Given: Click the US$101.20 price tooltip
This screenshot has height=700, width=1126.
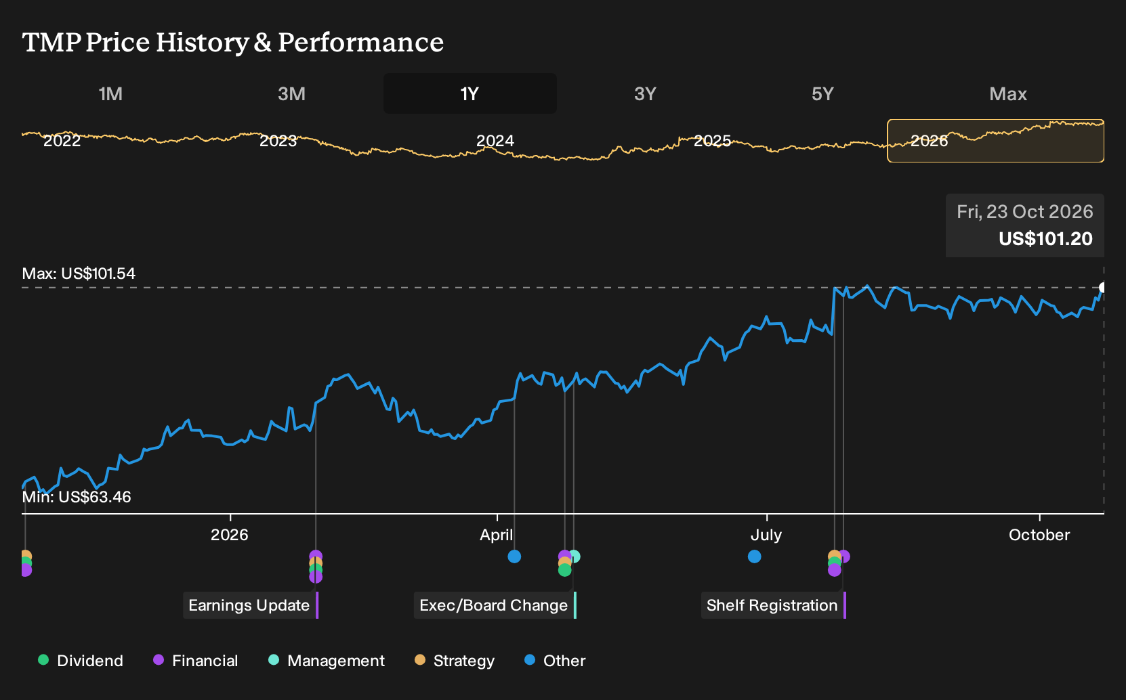Looking at the screenshot, I should point(1024,225).
